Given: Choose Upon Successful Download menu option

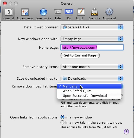Looking at the screenshot, I should pyautogui.click(x=89, y=96).
